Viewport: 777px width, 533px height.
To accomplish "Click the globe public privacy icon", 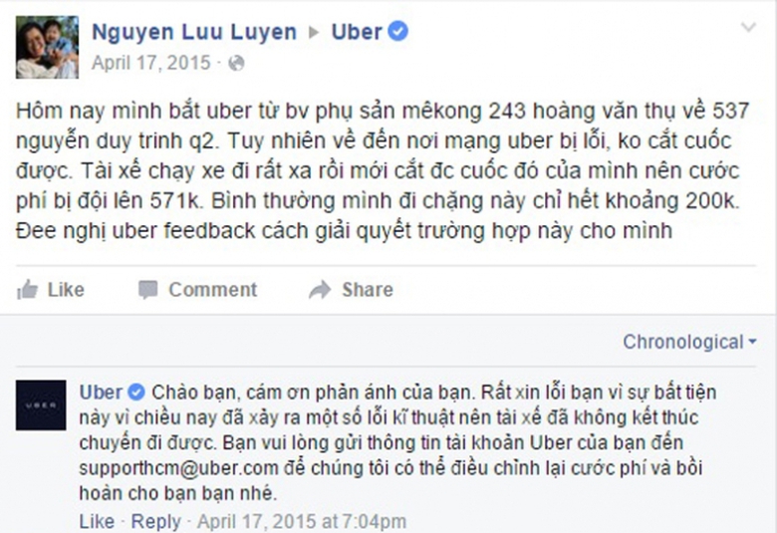I will (x=236, y=64).
